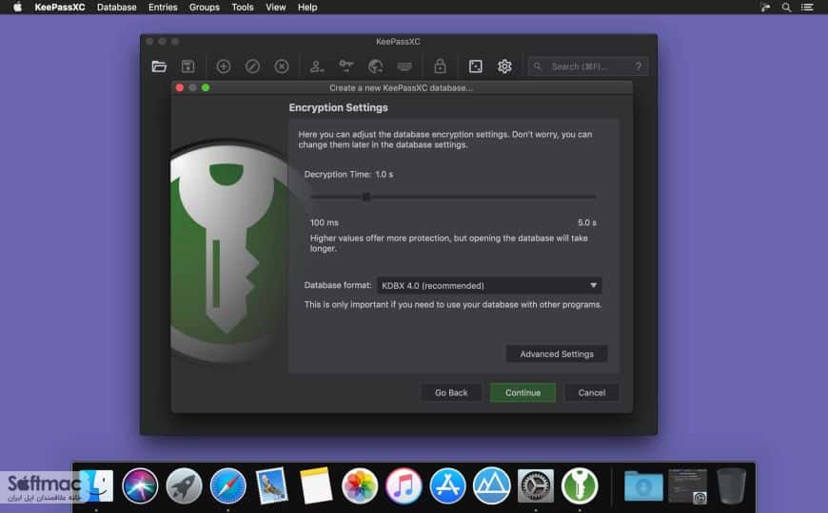Viewport: 828px width, 513px height.
Task: Click the edit entry toolbar icon
Action: (x=252, y=66)
